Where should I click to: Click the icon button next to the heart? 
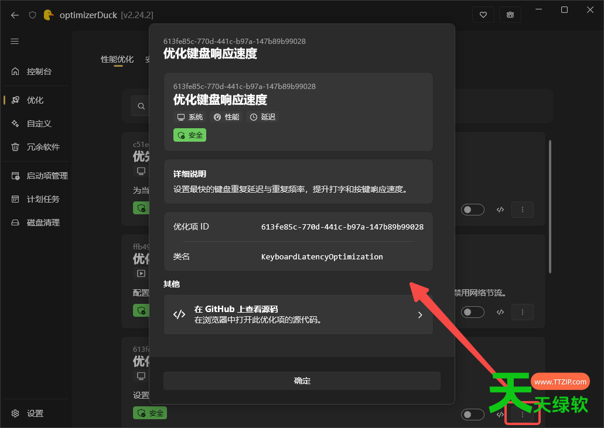pos(510,15)
